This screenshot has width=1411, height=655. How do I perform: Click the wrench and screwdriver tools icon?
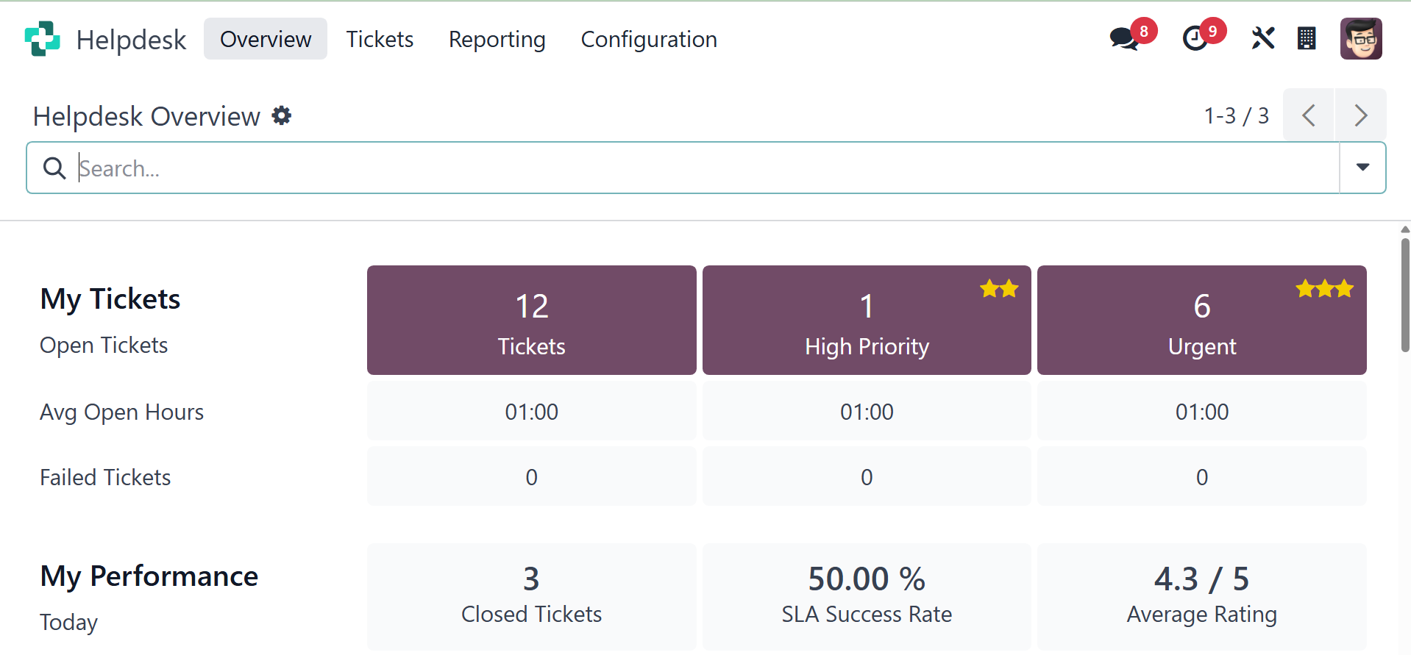click(x=1262, y=38)
